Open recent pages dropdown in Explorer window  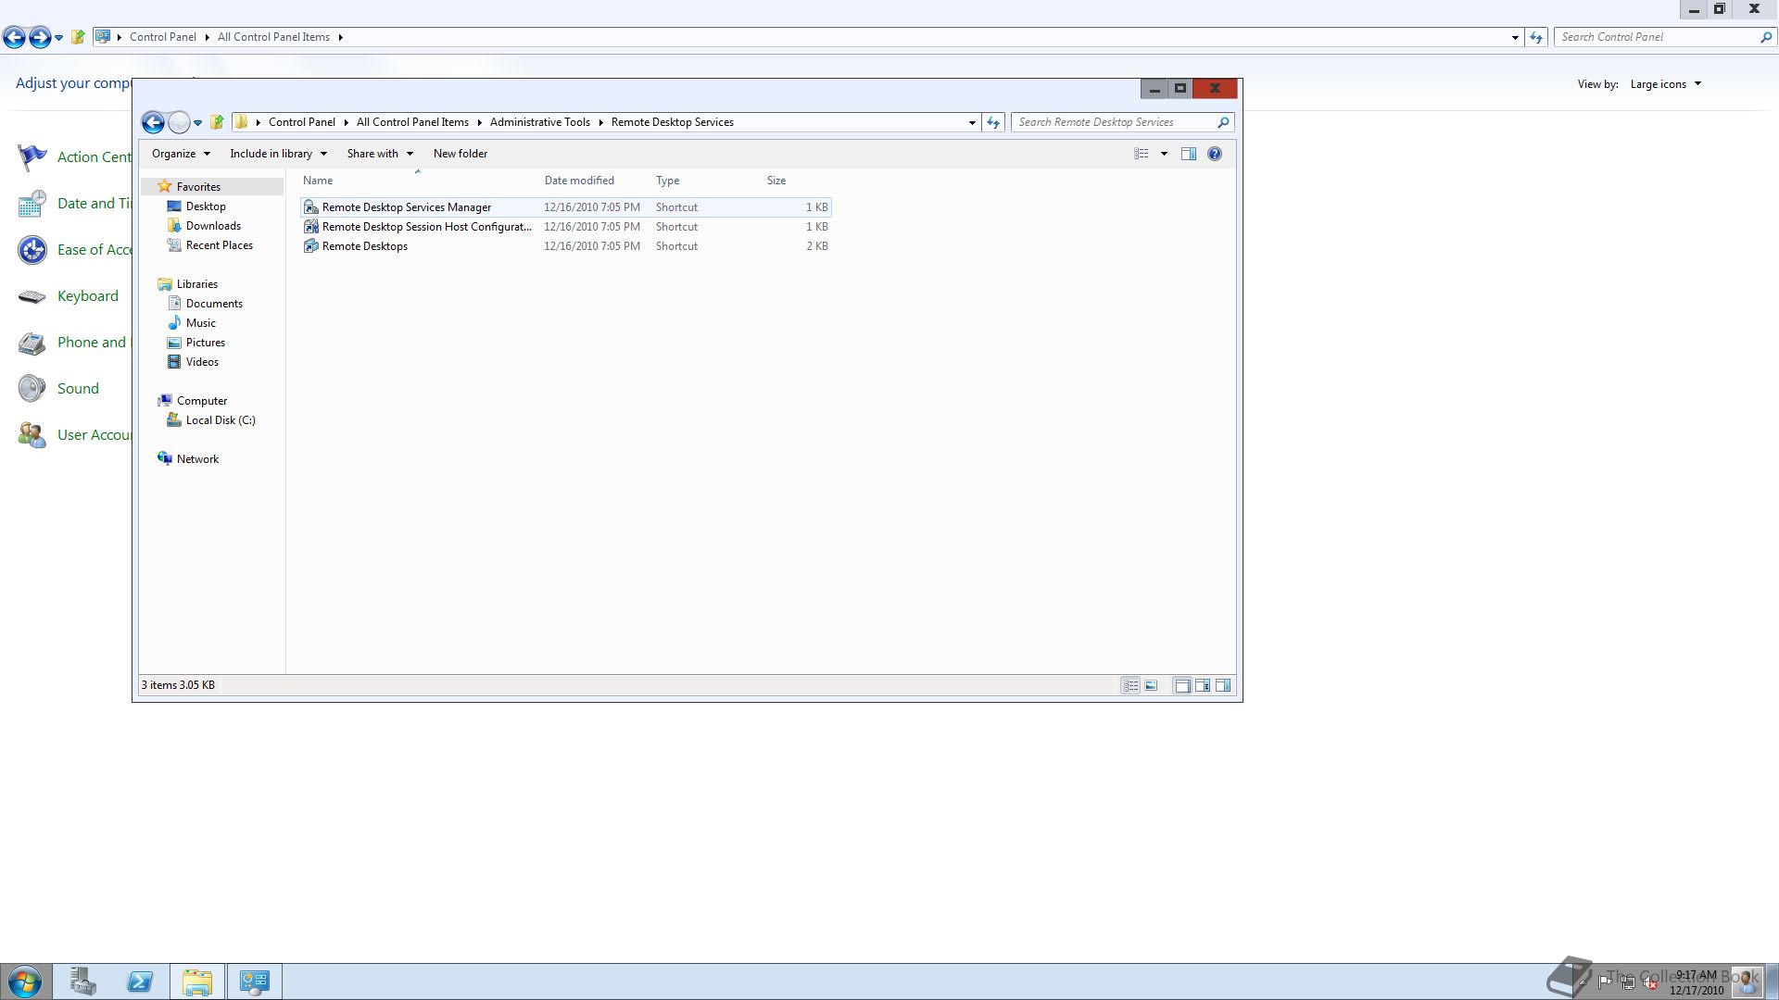[x=197, y=122]
